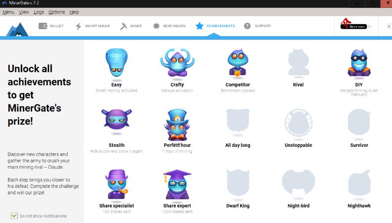Click the locked Unstoppable achievement silhouette
Image resolution: width=392 pixels, height=223 pixels.
[x=298, y=123]
